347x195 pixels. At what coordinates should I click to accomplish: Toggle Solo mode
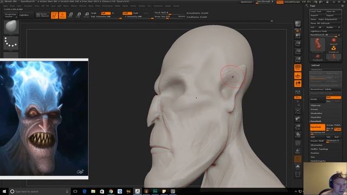(x=298, y=167)
